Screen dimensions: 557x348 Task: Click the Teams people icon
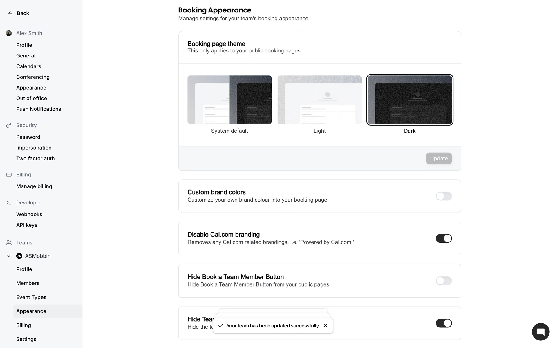(9, 243)
